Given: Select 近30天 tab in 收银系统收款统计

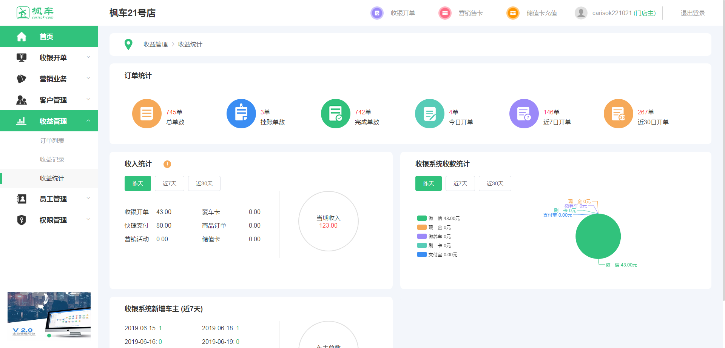Looking at the screenshot, I should coord(495,183).
